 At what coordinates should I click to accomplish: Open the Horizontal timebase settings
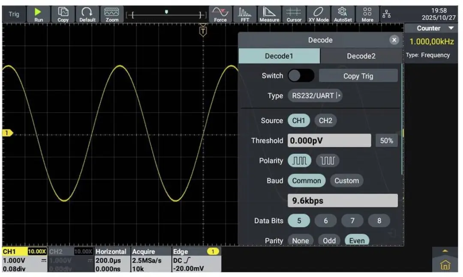(112, 259)
